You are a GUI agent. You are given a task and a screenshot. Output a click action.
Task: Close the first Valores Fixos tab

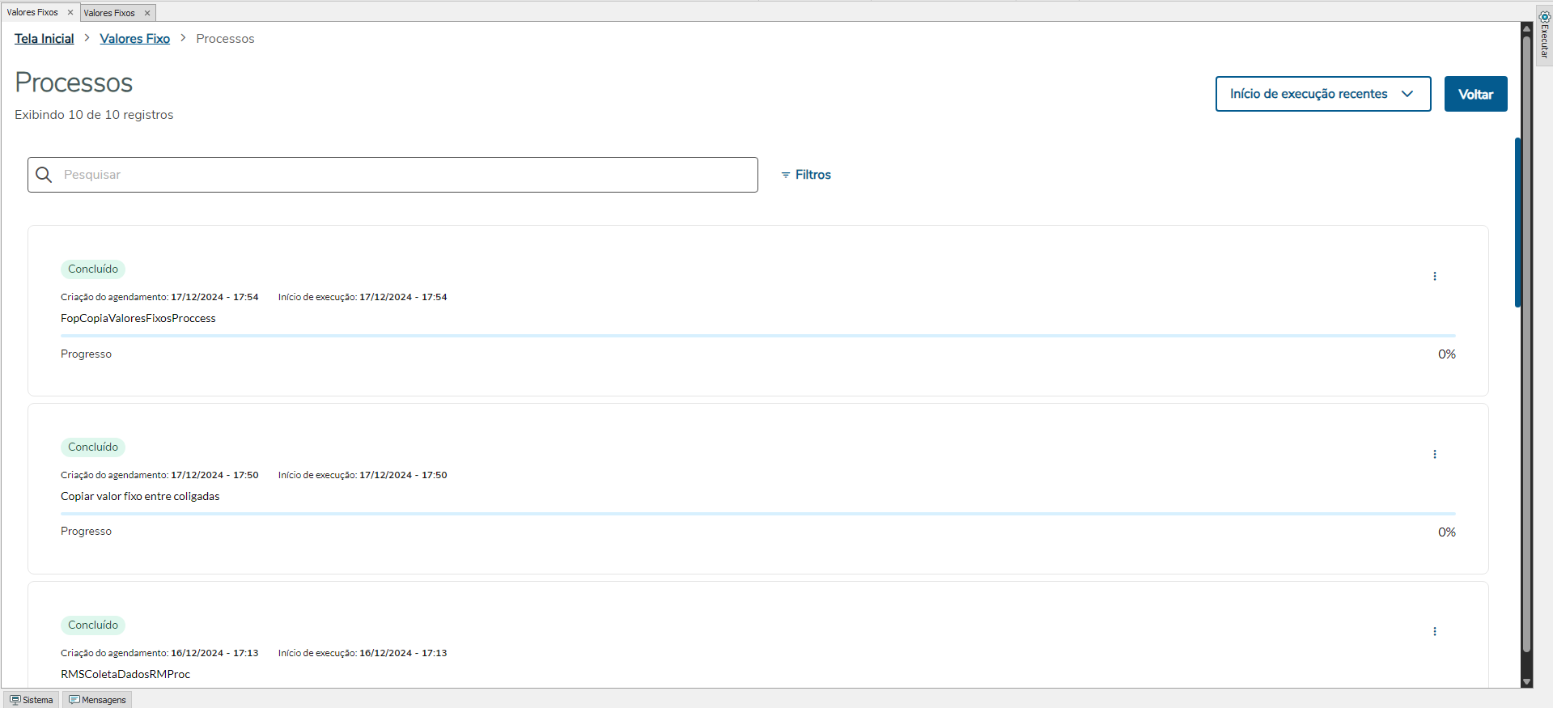70,12
